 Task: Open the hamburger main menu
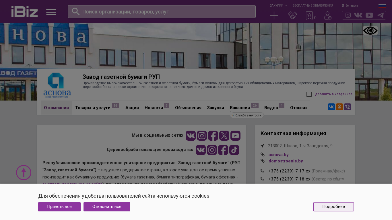coord(51,12)
